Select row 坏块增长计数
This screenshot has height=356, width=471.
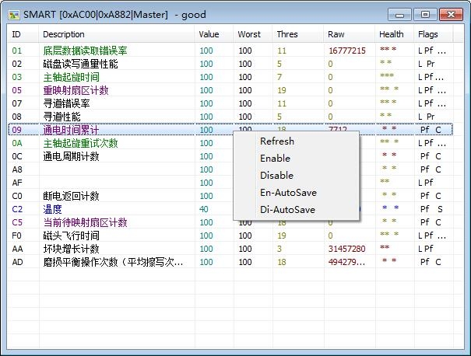pos(230,249)
